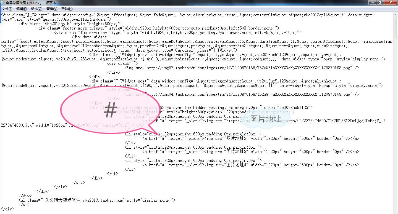Open the 文件(F) menu
The height and width of the screenshot is (214, 398).
coord(7,9)
